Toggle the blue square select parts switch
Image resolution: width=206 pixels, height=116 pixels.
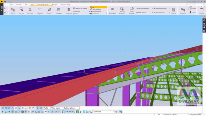(9, 112)
